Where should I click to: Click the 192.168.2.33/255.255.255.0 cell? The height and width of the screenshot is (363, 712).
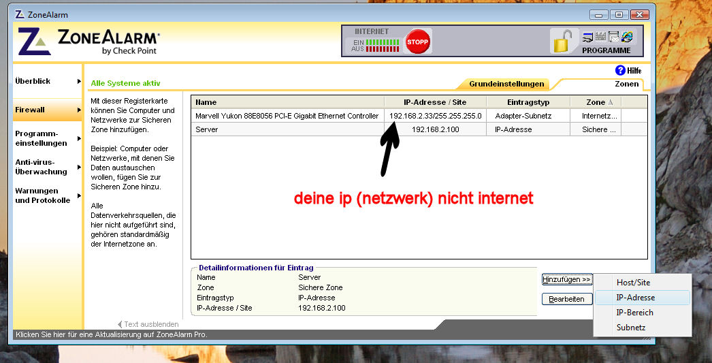435,116
